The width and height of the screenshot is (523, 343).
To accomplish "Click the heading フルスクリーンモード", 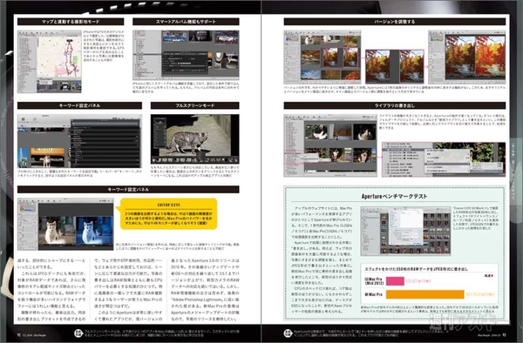I will click(194, 105).
